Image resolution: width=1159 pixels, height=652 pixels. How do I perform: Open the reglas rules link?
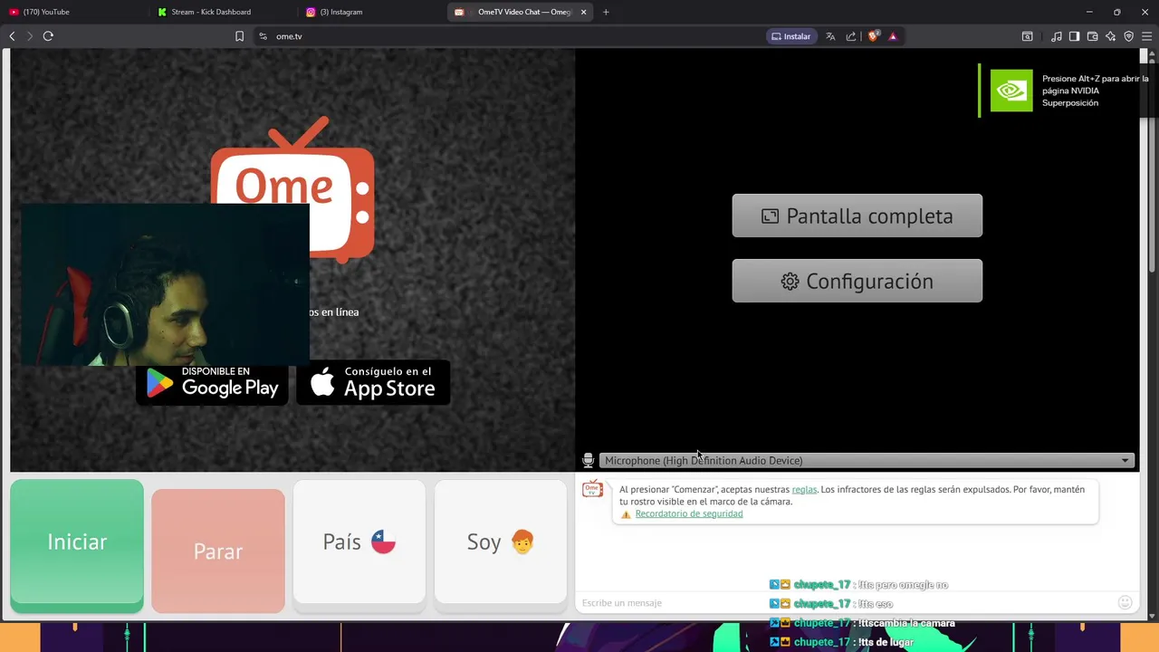[804, 489]
